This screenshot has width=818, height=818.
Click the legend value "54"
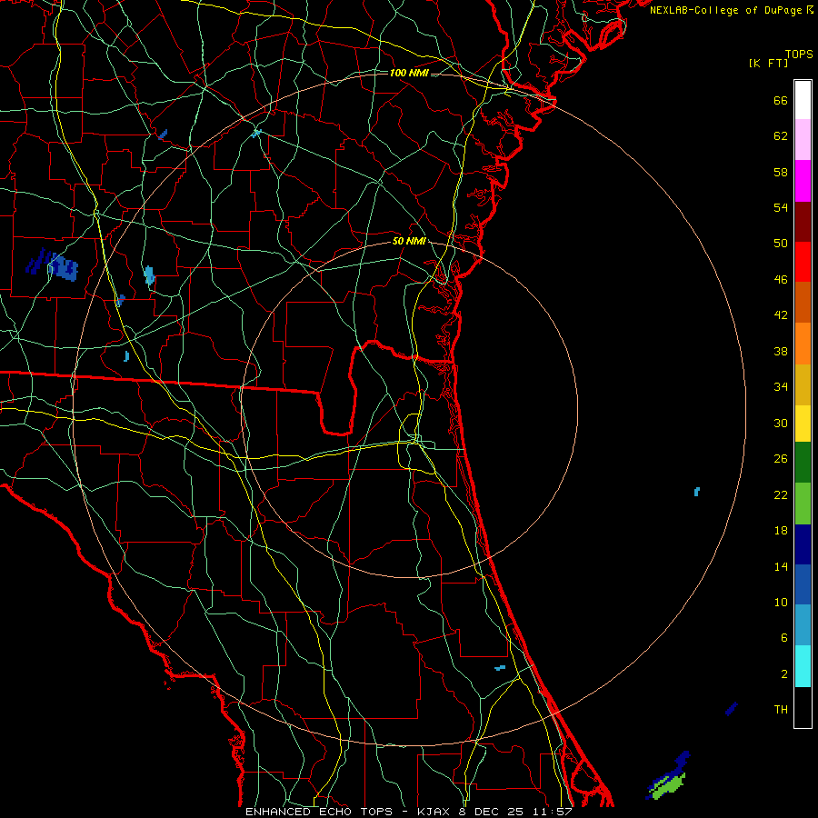point(781,207)
